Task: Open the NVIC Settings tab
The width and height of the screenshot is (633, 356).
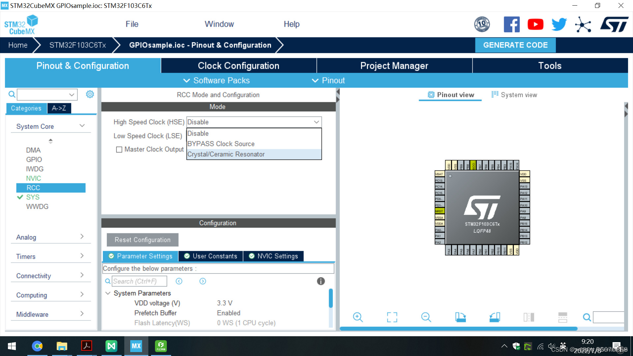Action: (x=273, y=256)
